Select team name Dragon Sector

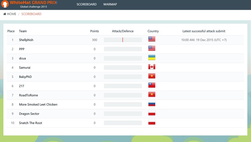[29, 114]
